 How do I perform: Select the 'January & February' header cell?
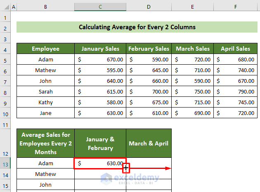coord(100,143)
